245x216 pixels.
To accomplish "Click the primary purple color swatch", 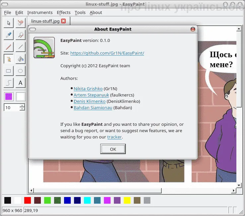I will tap(9, 96).
